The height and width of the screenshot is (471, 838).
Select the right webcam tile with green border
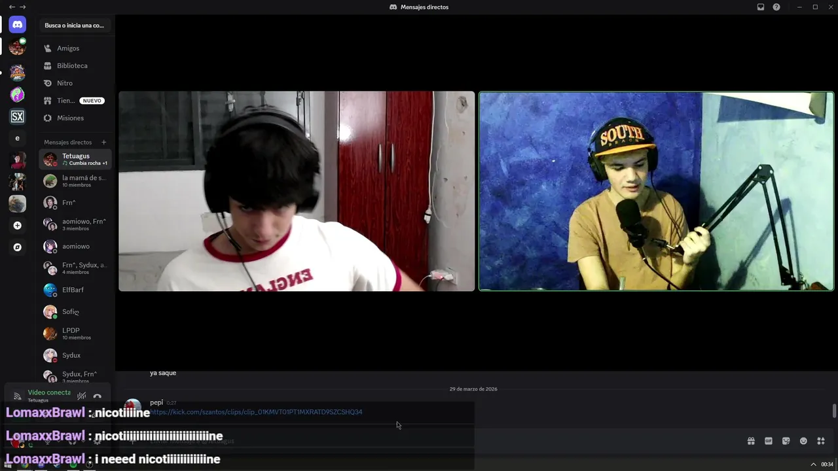657,191
